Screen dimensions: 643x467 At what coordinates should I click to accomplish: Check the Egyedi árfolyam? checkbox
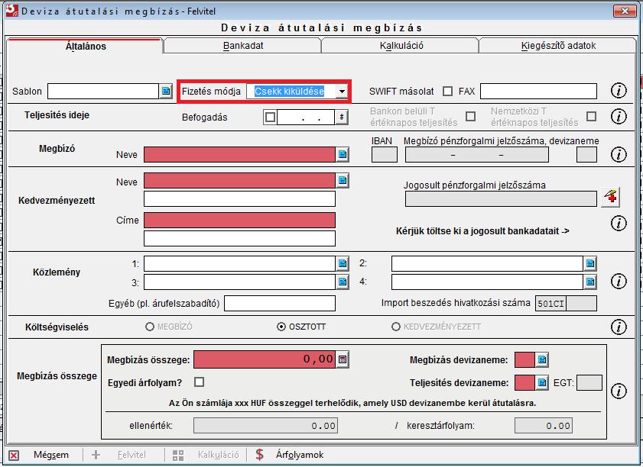coord(200,382)
